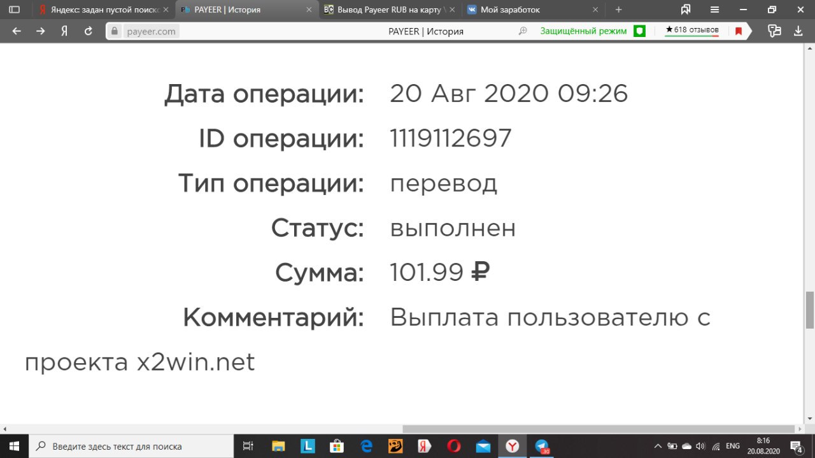Image resolution: width=815 pixels, height=458 pixels.
Task: Open the Yandex Я taskbar icon
Action: coord(425,446)
